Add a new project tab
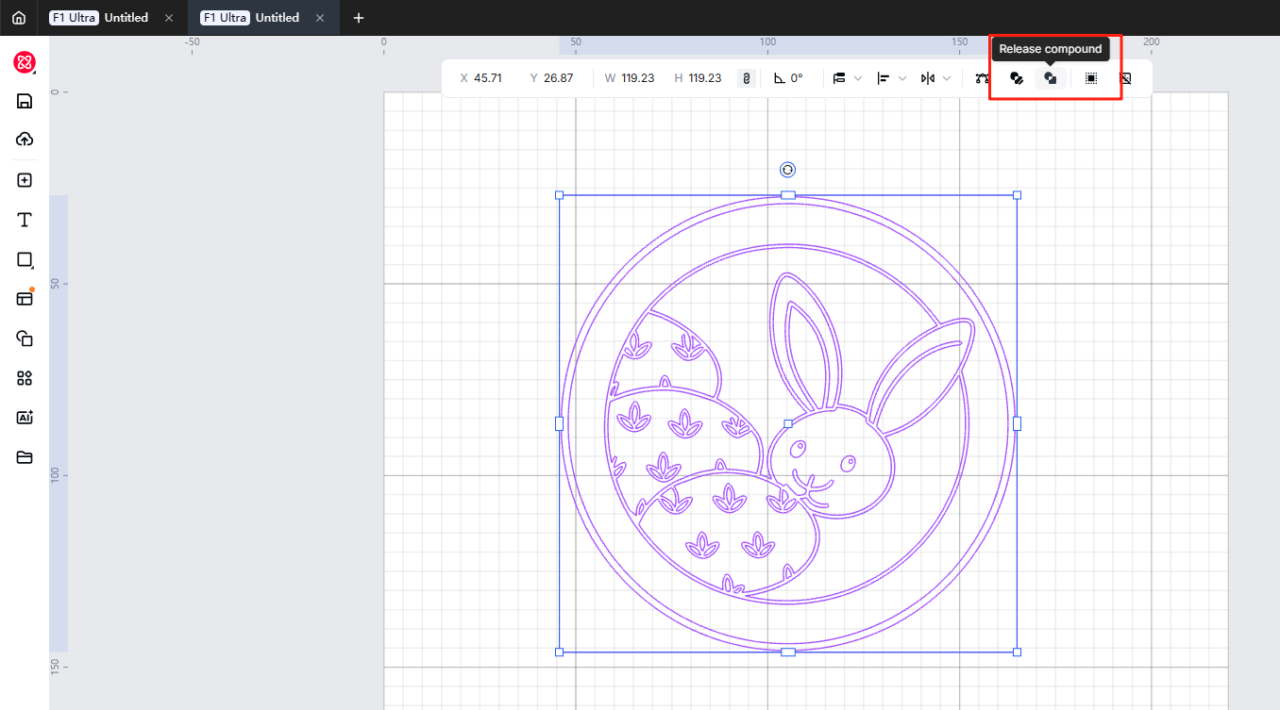1280x710 pixels. 359,18
